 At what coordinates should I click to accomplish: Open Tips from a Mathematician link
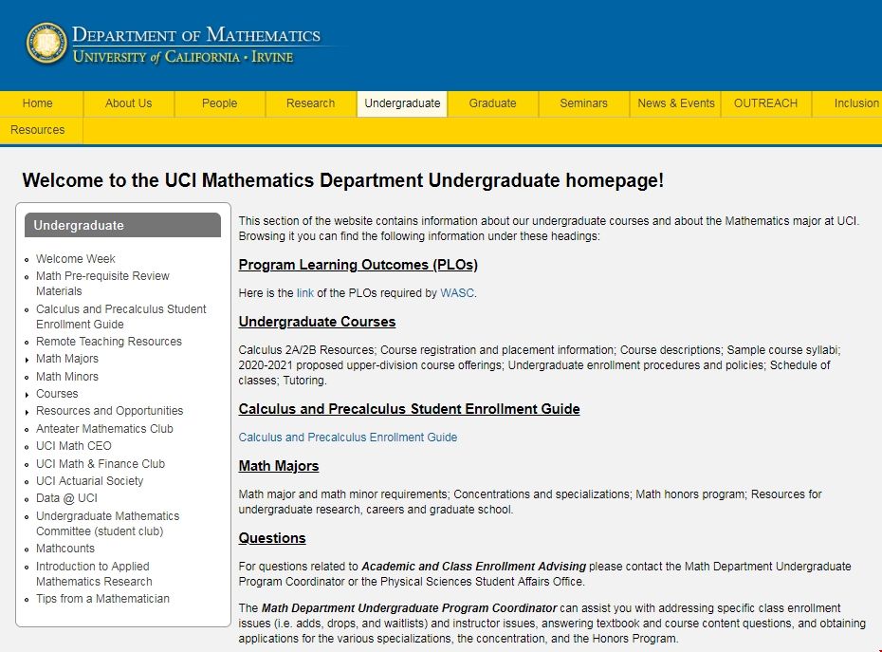point(102,599)
